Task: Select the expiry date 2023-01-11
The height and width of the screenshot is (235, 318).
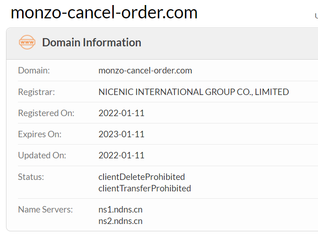Action: (x=121, y=134)
